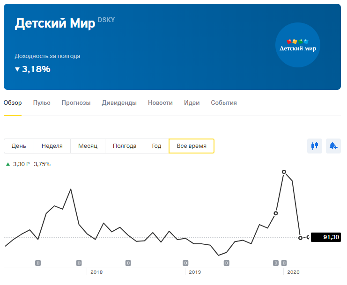Screen dimensions: 347x285
Task: Click the current price label 91,30
Action: (326, 237)
